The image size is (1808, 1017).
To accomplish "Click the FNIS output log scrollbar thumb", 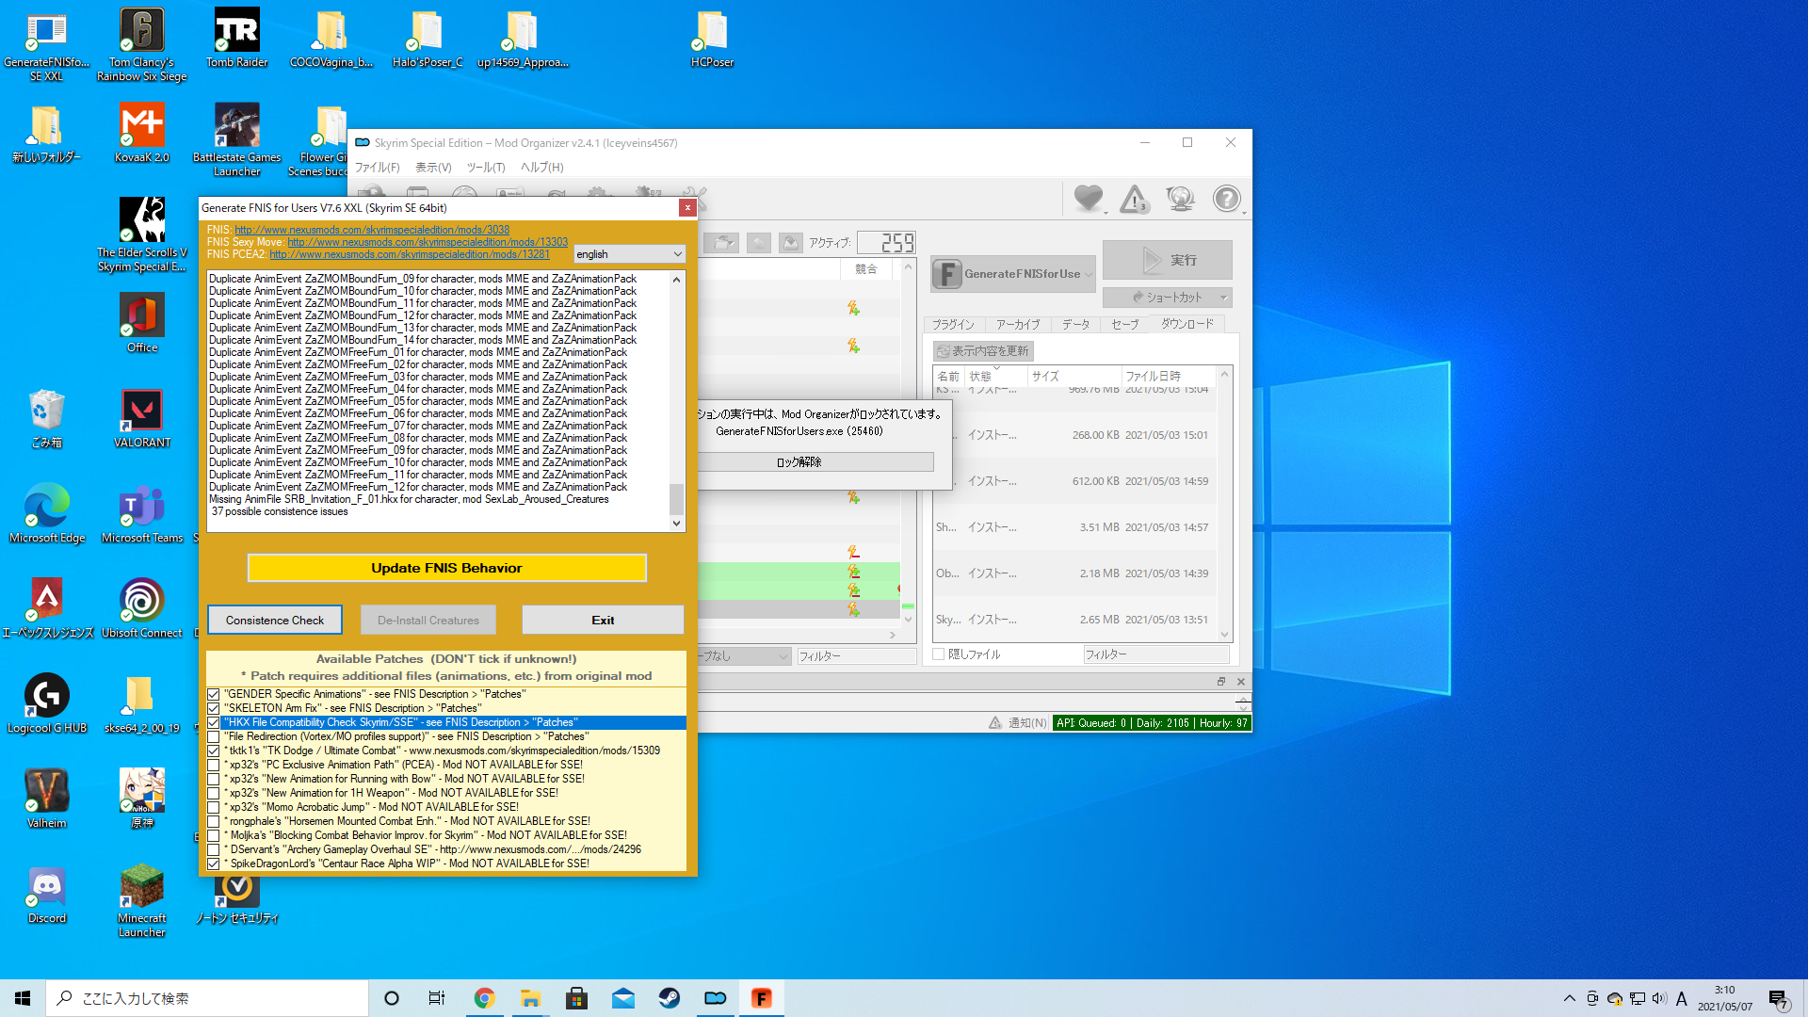I will point(676,499).
